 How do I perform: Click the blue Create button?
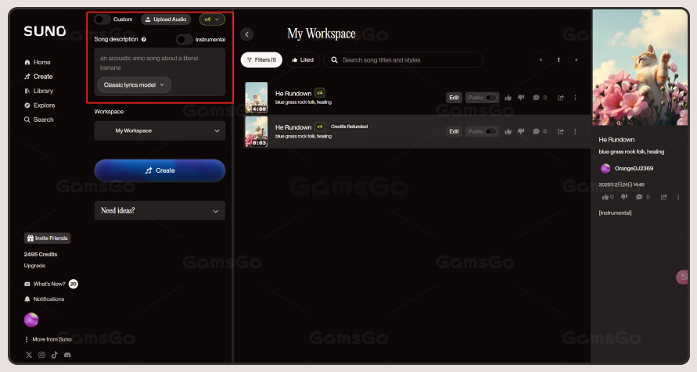tap(160, 170)
